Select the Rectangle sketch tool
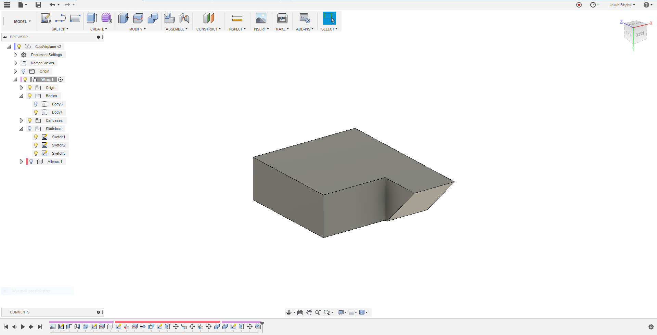The height and width of the screenshot is (335, 657). tap(75, 18)
